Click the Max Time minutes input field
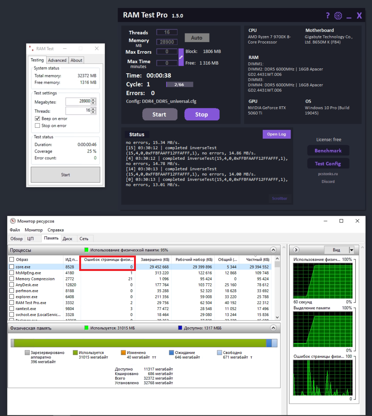Image resolution: width=372 pixels, height=416 pixels. [x=167, y=63]
